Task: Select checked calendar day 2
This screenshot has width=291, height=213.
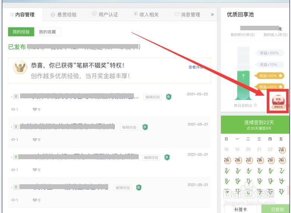Action: point(227,170)
